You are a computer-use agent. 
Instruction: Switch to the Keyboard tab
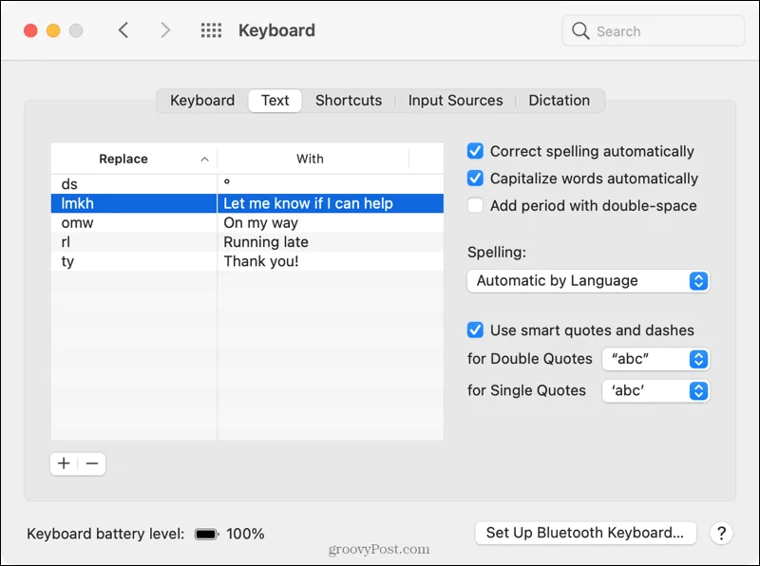(202, 101)
